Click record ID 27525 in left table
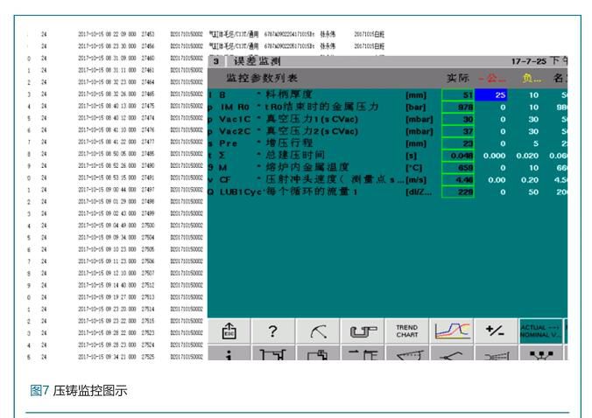The height and width of the screenshot is (418, 592). pyautogui.click(x=148, y=357)
